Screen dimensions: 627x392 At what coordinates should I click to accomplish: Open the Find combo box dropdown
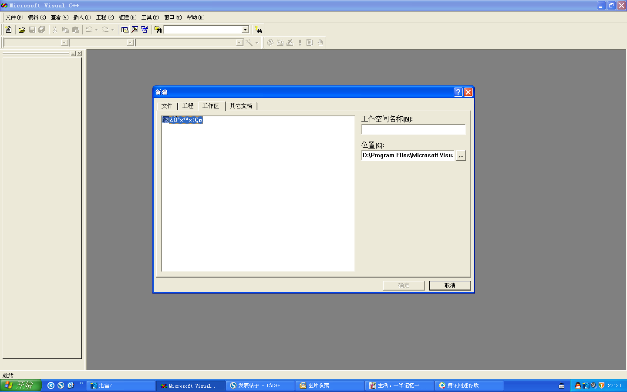[245, 30]
